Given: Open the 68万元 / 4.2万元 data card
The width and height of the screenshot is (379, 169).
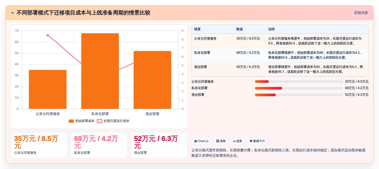Looking at the screenshot, I should [99, 145].
